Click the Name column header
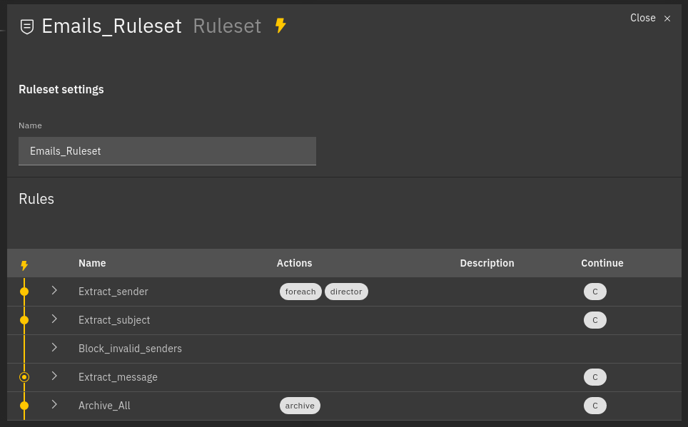The image size is (688, 427). click(92, 263)
